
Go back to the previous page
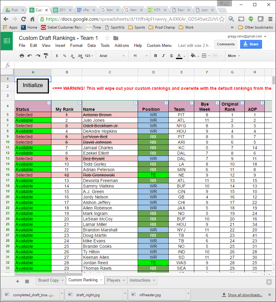[x=6, y=19]
